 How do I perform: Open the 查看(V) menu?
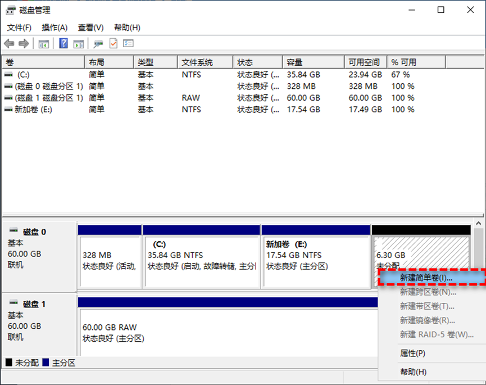pyautogui.click(x=90, y=28)
